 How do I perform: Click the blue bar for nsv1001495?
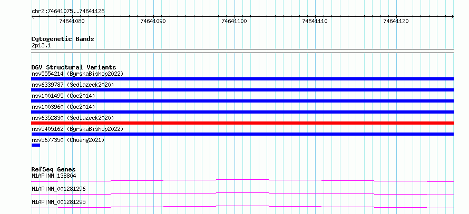pyautogui.click(x=242, y=101)
